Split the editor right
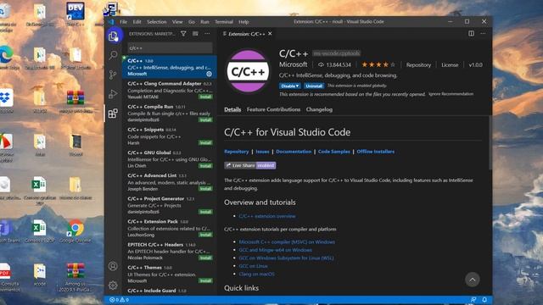The width and height of the screenshot is (543, 305). click(472, 34)
